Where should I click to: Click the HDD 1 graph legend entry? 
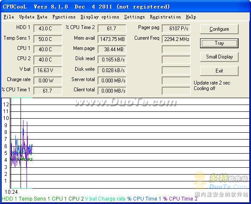[x=9, y=199]
